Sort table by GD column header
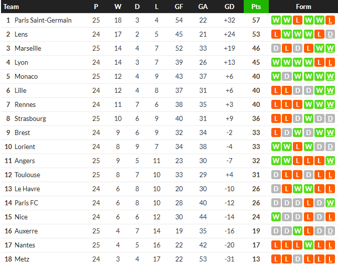 pos(229,7)
